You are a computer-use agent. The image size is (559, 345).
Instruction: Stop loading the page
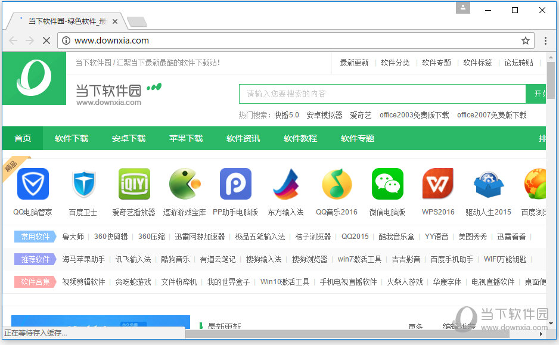click(x=46, y=41)
